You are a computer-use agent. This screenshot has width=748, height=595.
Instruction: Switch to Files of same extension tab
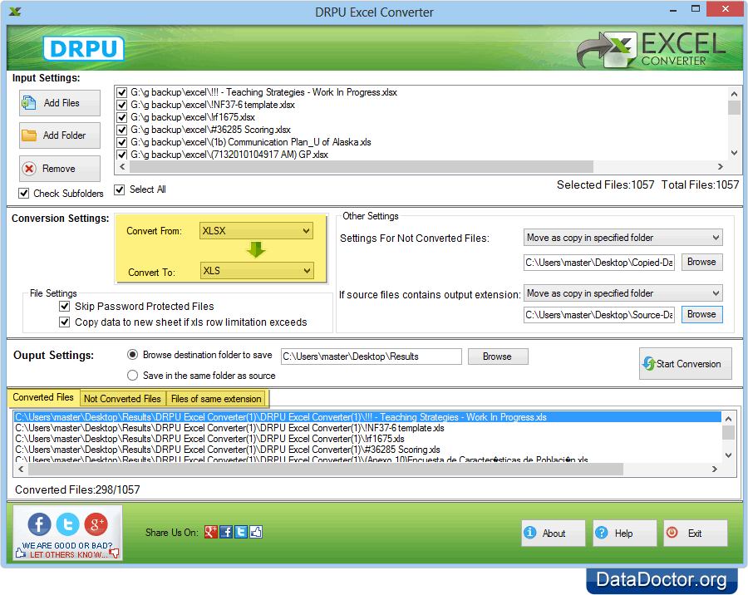tap(216, 398)
